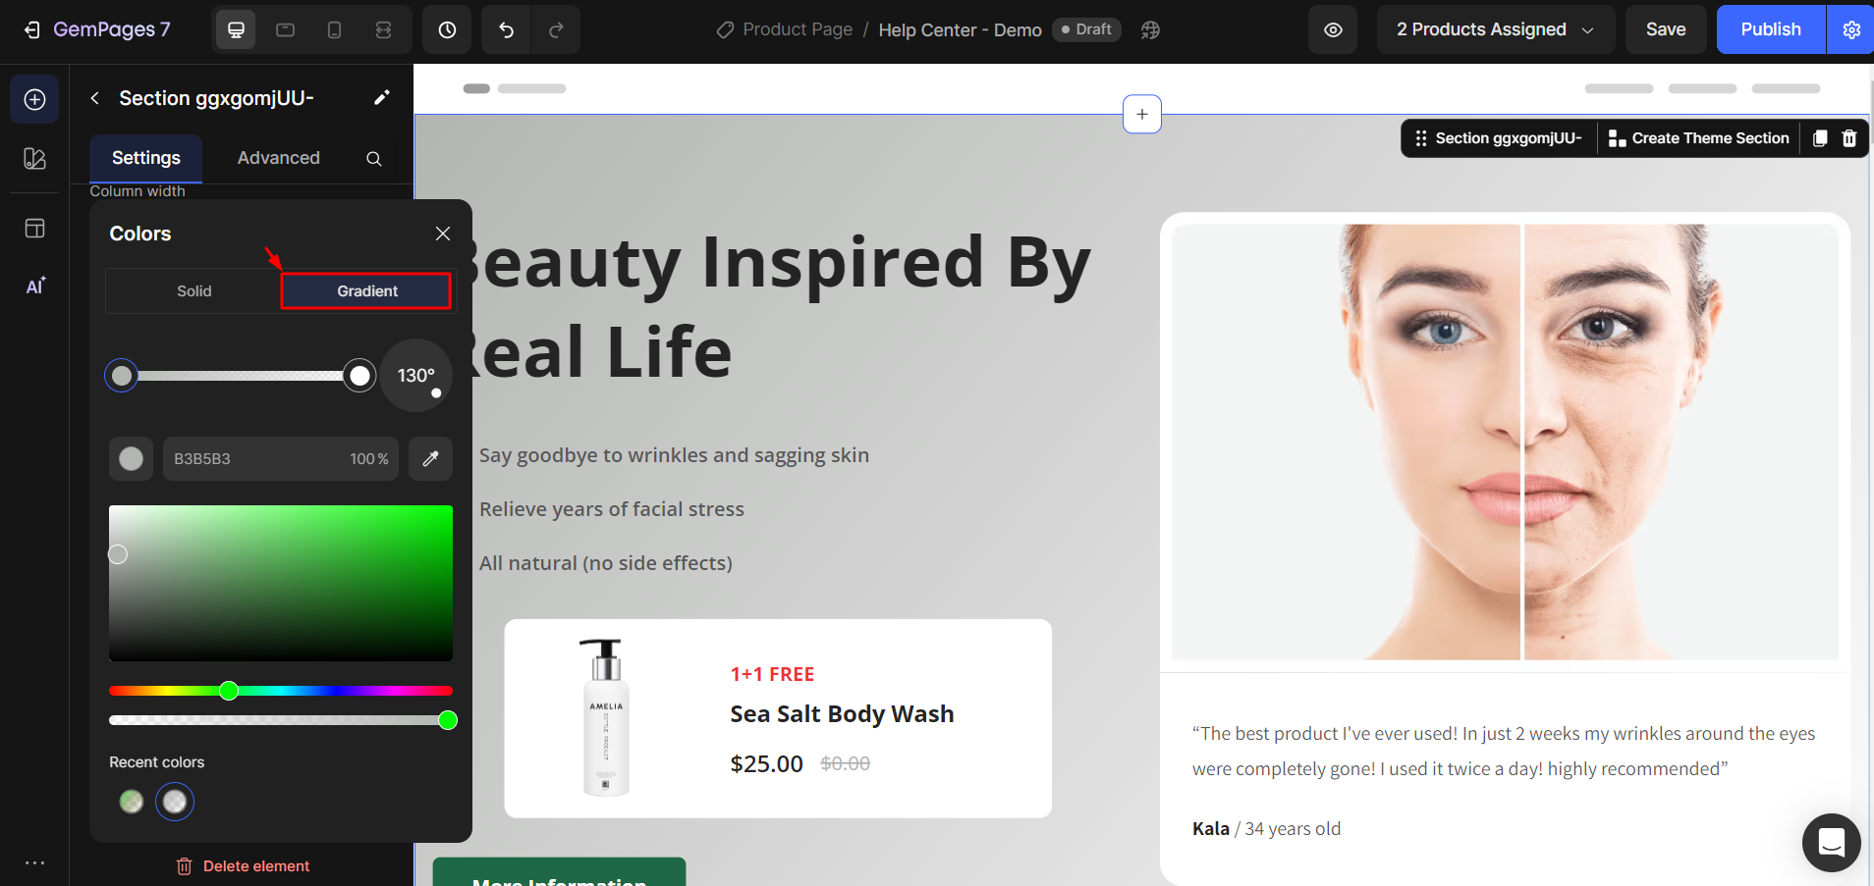
Task: Open the chat support bubble
Action: point(1831,842)
